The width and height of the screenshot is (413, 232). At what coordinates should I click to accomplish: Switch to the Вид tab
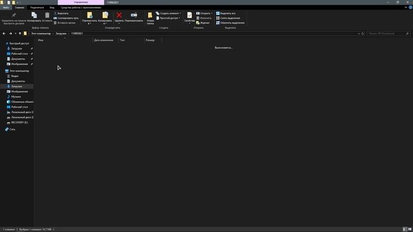52,8
